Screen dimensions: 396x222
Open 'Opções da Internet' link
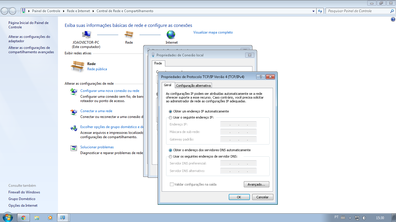click(23, 206)
